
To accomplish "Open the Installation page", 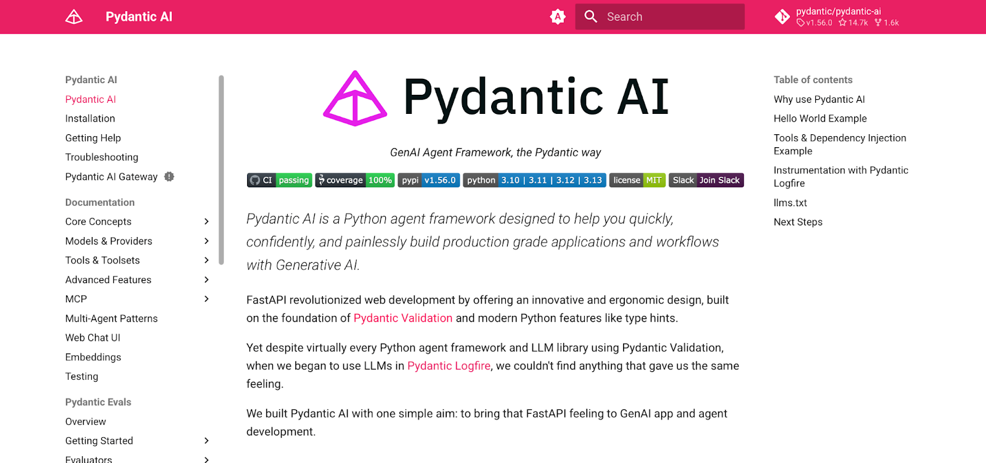I will [90, 118].
